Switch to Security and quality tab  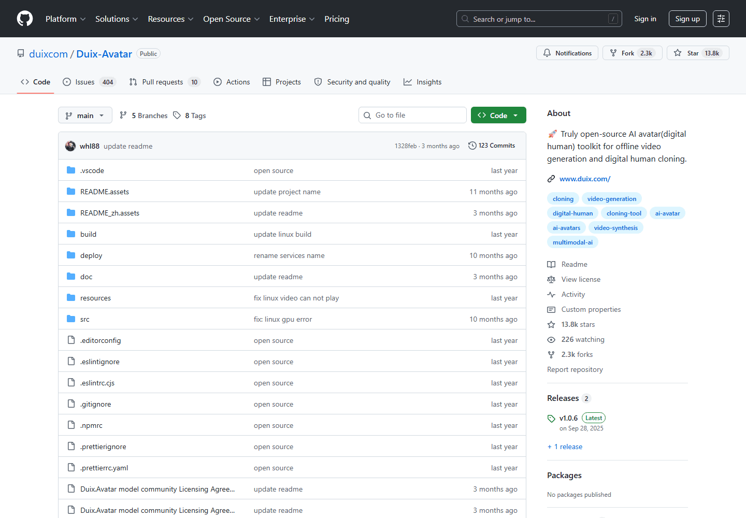[352, 82]
